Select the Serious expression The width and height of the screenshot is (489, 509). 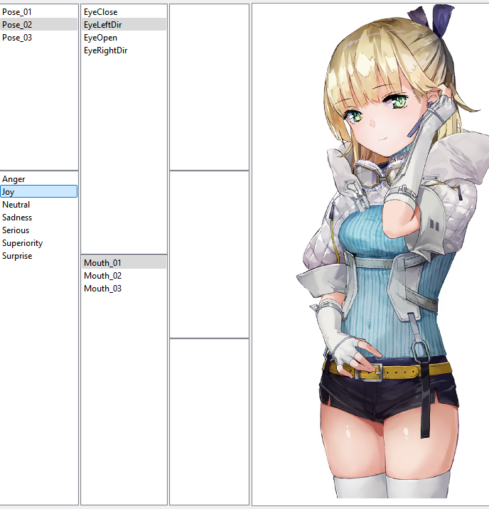pyautogui.click(x=38, y=230)
